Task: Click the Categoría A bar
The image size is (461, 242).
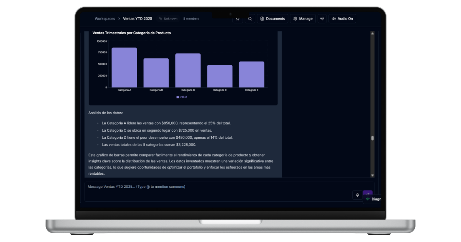Action: tap(124, 68)
